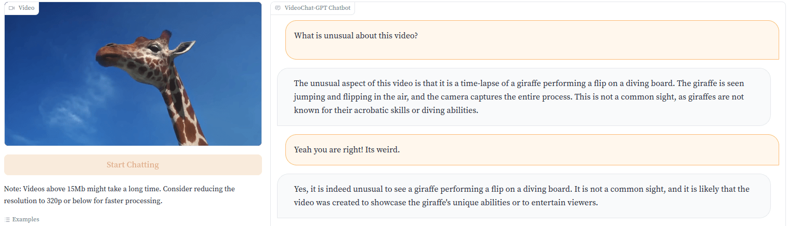The image size is (788, 226).
Task: Click the phrase "acrobatic skills" in the reply
Action: (x=382, y=110)
